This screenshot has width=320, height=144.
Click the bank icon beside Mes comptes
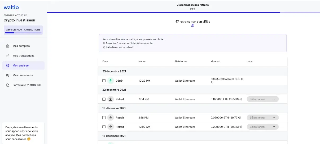(8, 46)
